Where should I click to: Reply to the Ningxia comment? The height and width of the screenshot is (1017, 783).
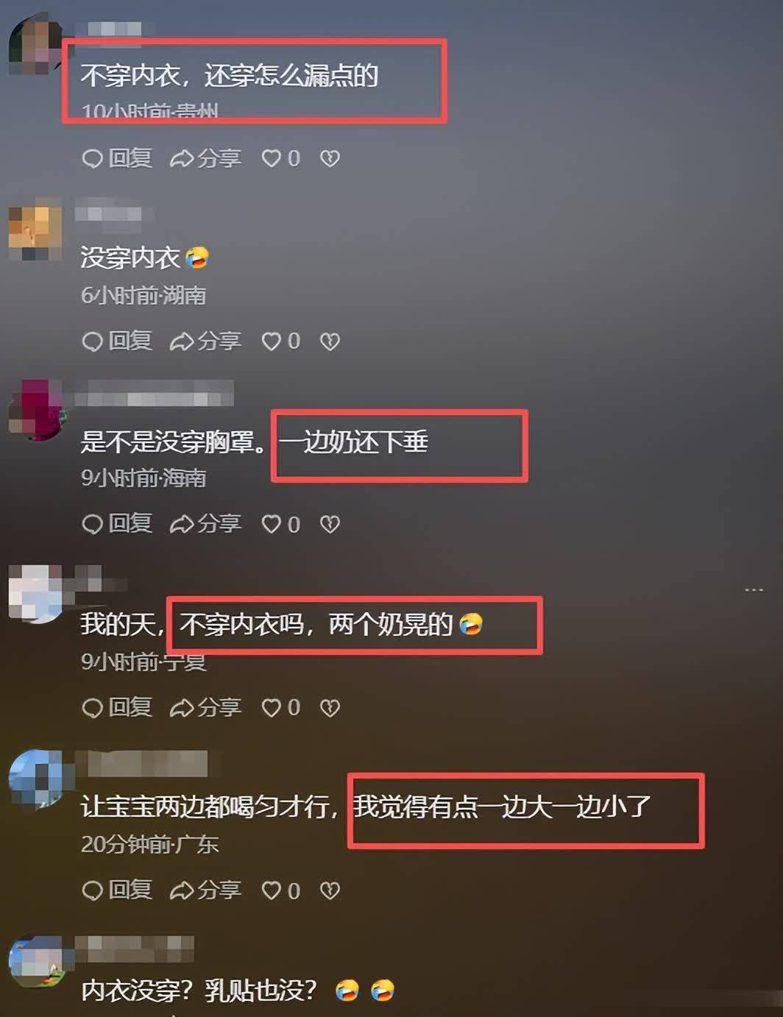click(117, 707)
